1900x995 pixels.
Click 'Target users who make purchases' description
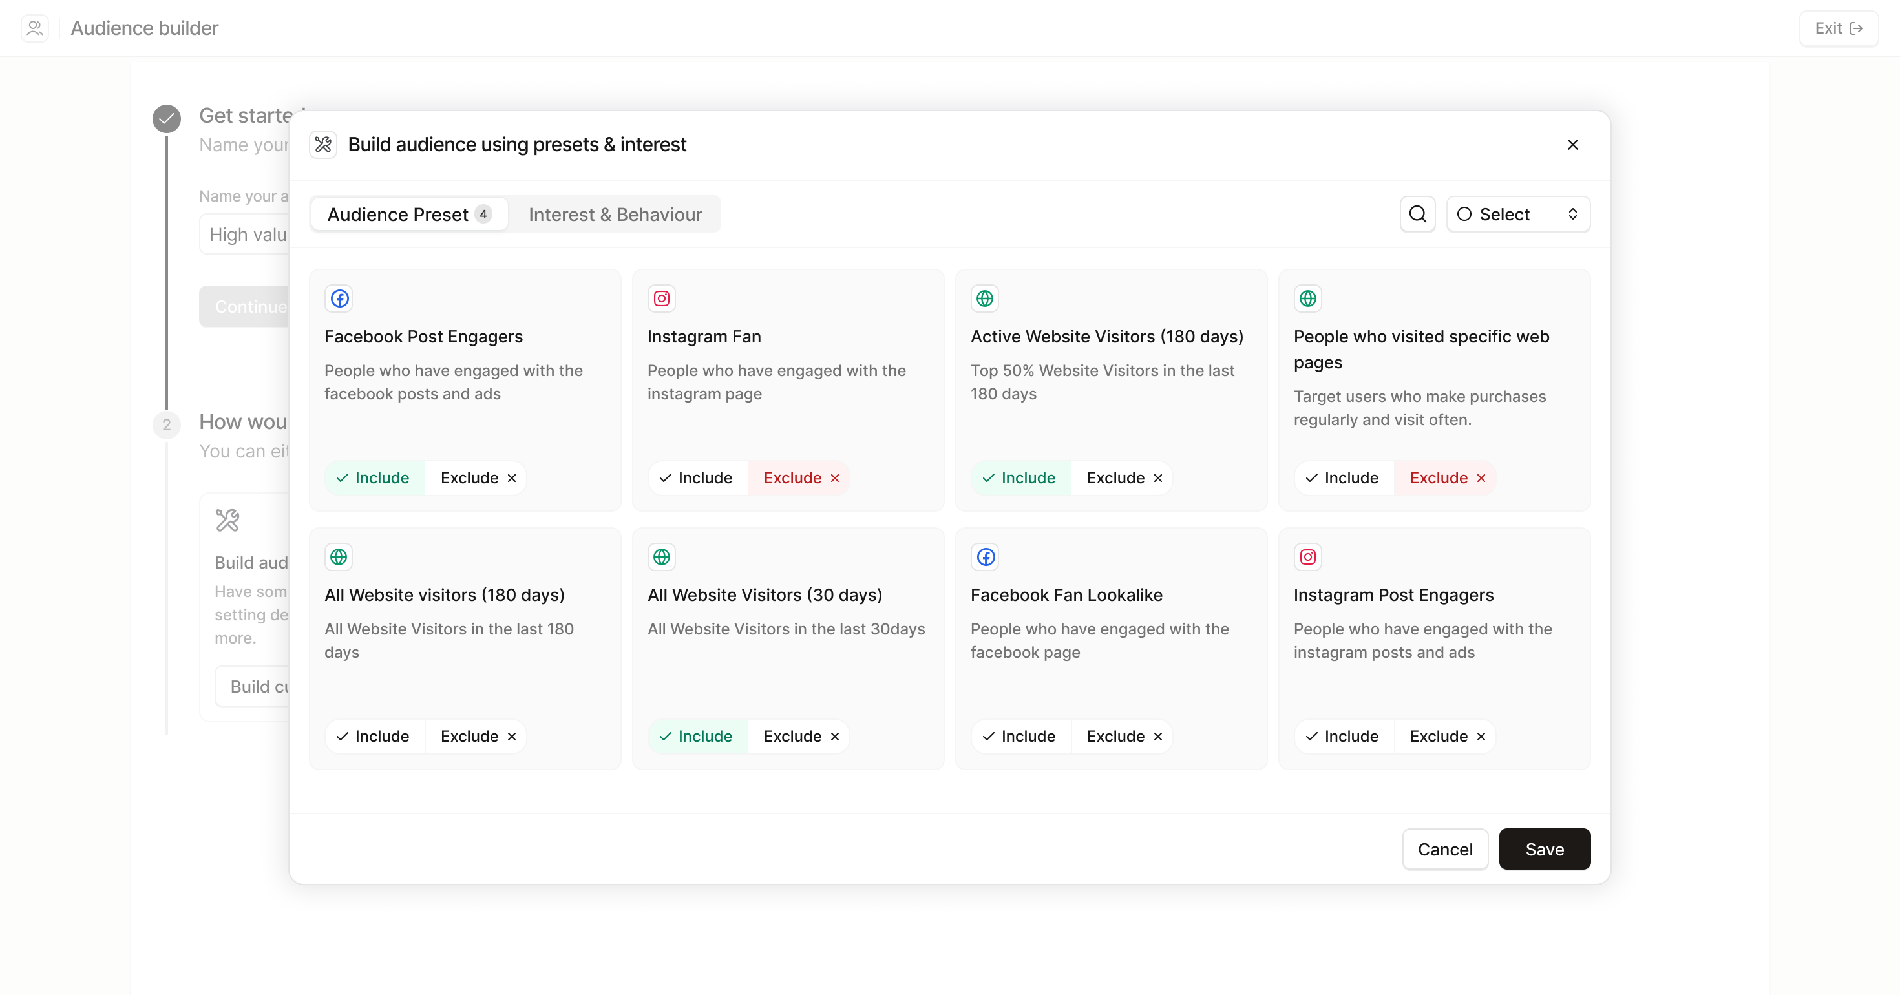1420,408
